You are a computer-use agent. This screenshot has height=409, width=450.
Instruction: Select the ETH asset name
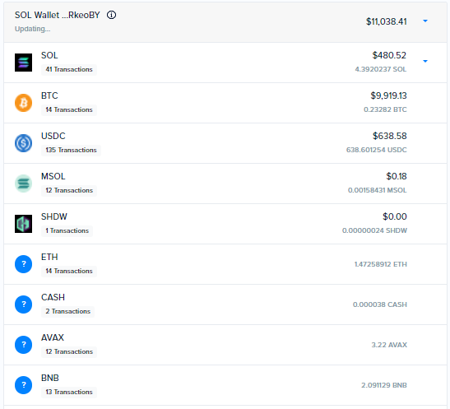pos(49,257)
